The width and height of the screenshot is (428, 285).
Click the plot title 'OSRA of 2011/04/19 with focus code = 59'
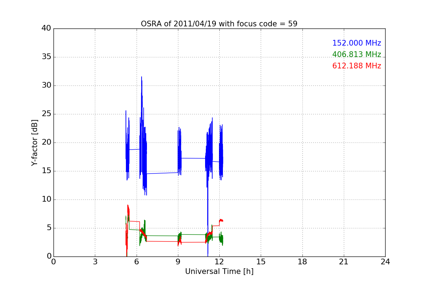click(x=219, y=24)
